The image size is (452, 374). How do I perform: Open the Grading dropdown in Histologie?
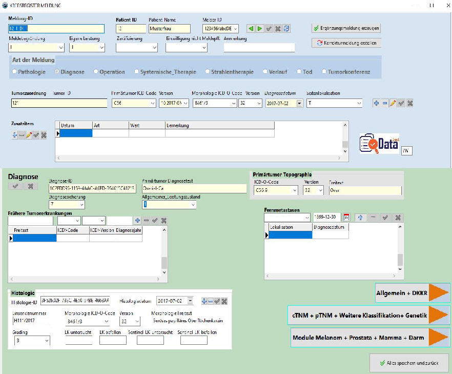[47, 340]
